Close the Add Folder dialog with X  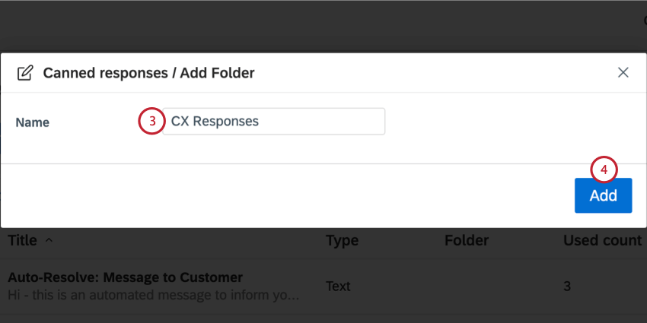(623, 72)
